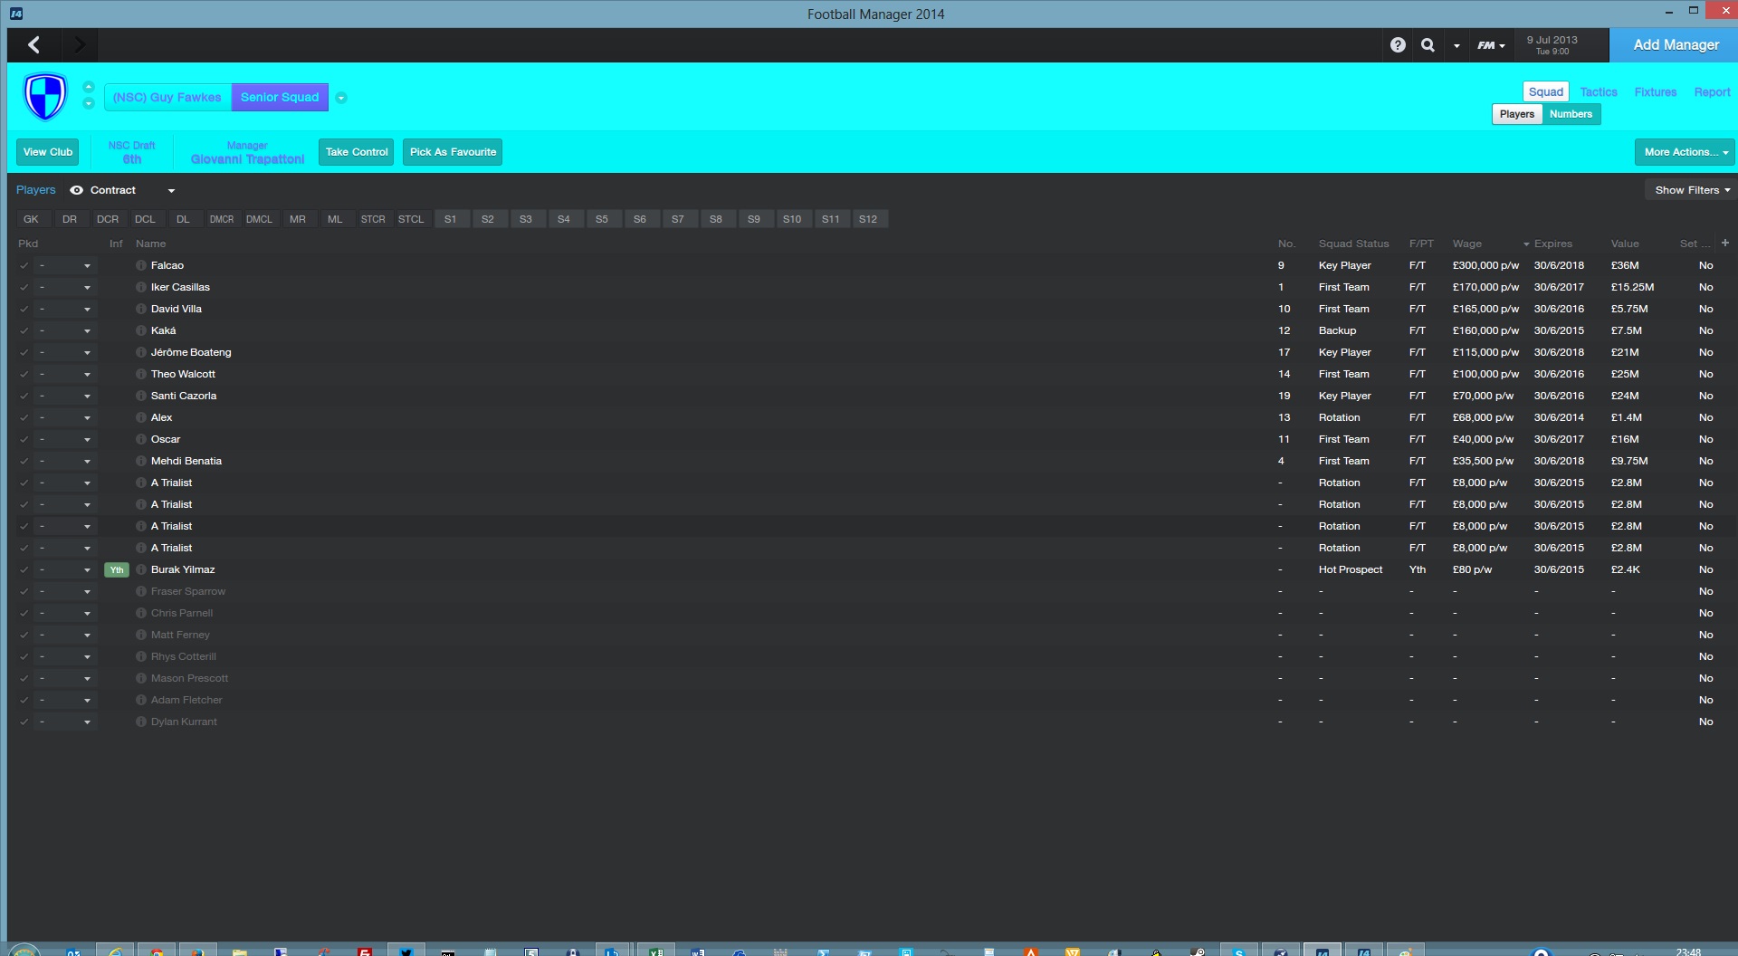Screen dimensions: 1738x956
Task: Click the club shield badge
Action: coord(45,96)
